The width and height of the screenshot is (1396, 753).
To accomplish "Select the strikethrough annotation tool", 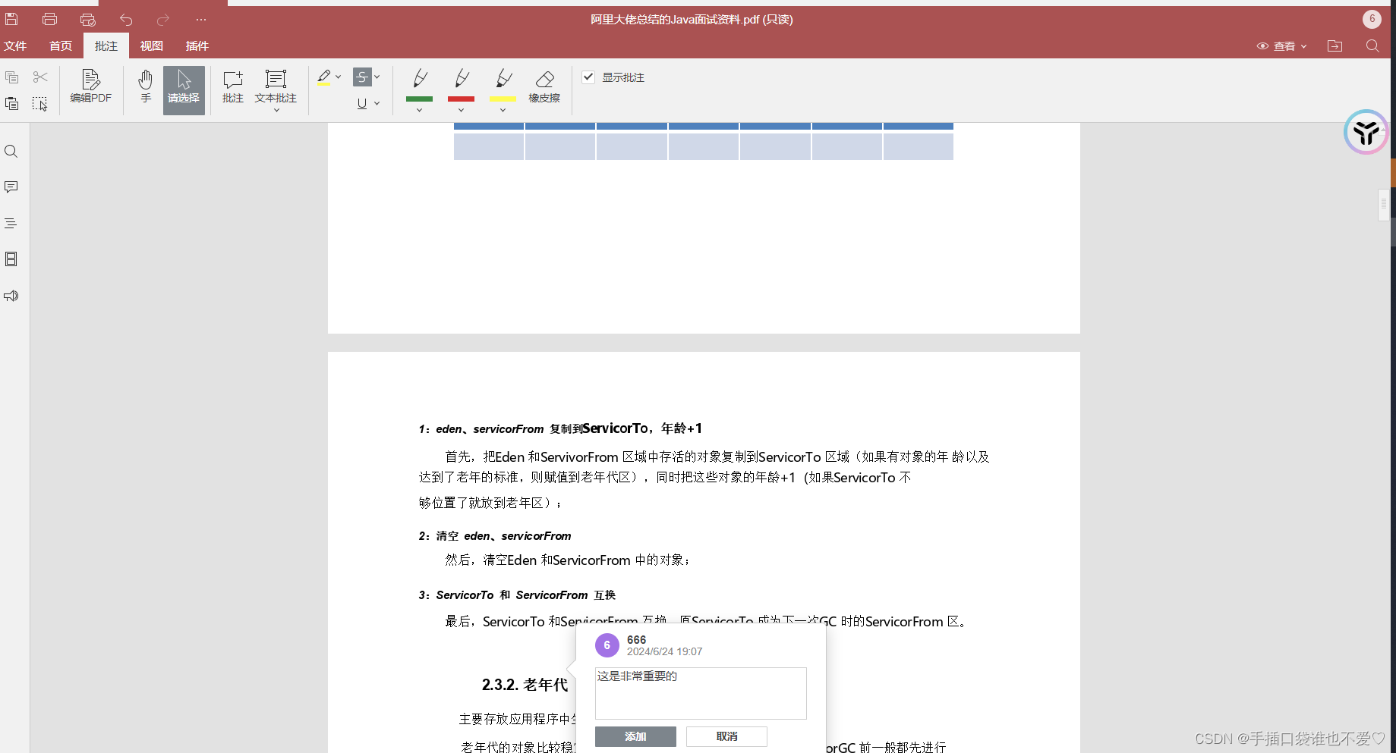I will tap(362, 77).
